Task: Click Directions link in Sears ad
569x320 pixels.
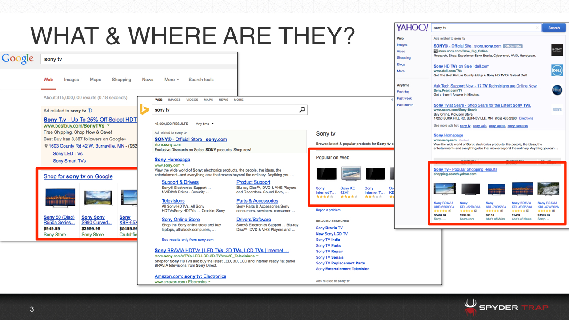Action: point(526,118)
